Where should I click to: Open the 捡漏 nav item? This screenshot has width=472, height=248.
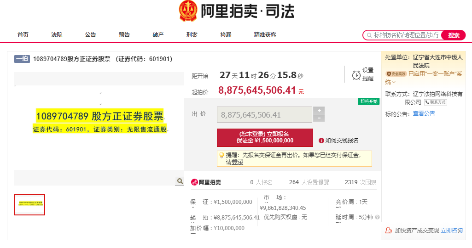coord(226,35)
